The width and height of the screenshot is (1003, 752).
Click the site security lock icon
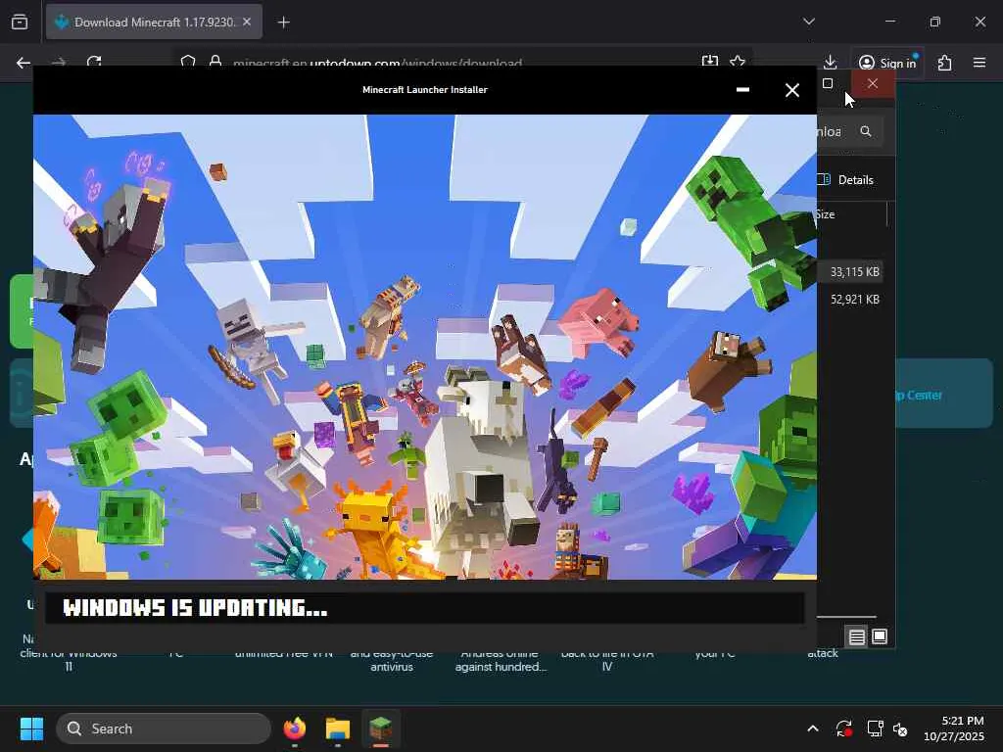[x=215, y=62]
